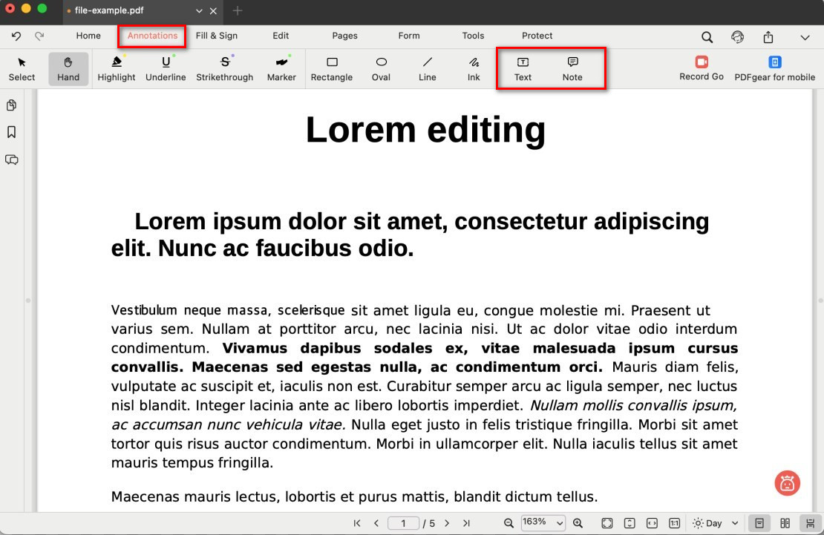Go to the last page
This screenshot has height=535, width=824.
tap(466, 523)
